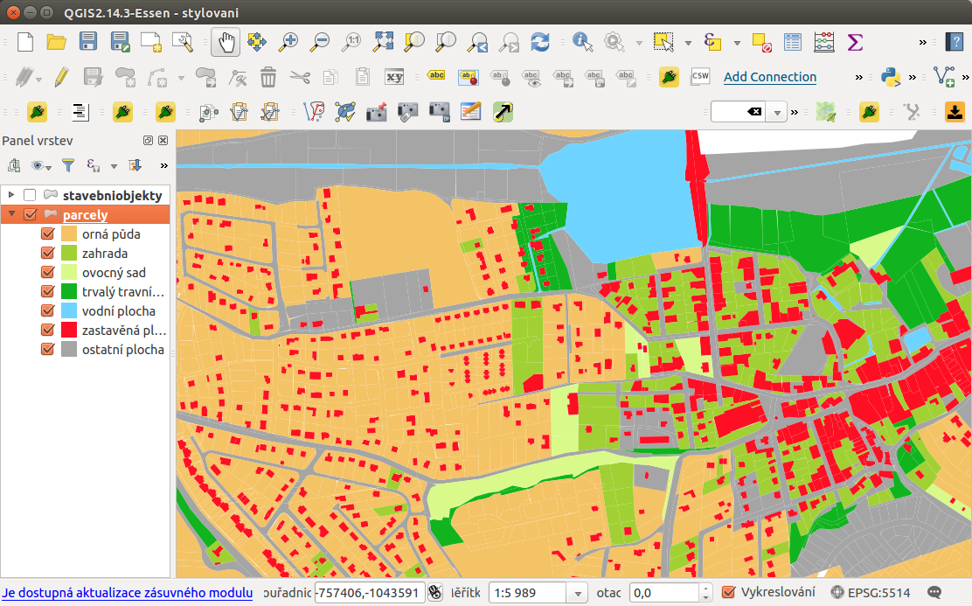Select the parcely layer name
Image resolution: width=972 pixels, height=606 pixels.
click(x=85, y=214)
